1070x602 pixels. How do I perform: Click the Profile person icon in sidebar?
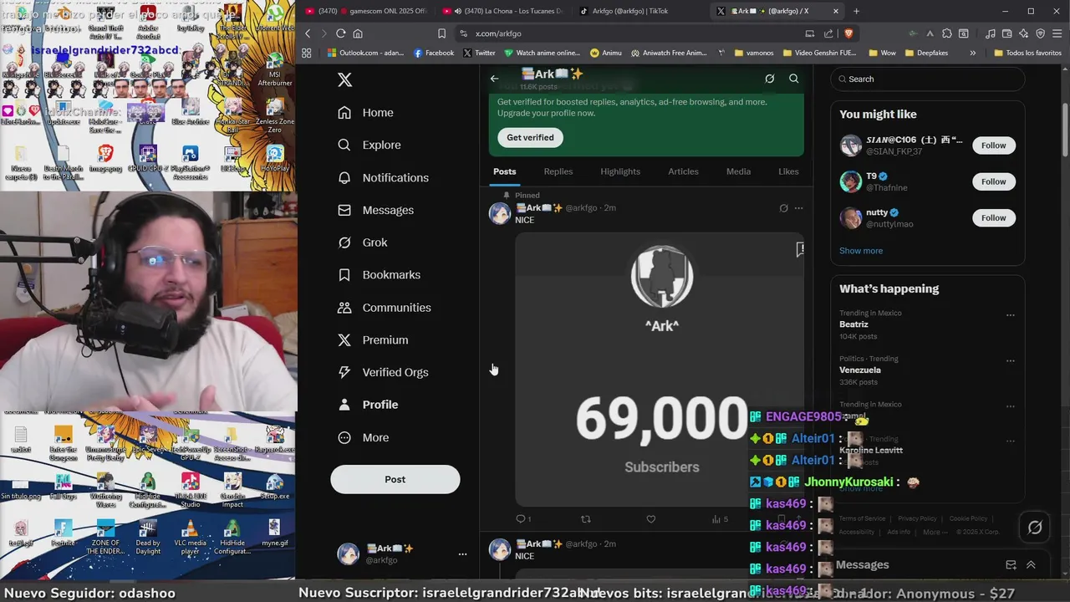pyautogui.click(x=344, y=405)
